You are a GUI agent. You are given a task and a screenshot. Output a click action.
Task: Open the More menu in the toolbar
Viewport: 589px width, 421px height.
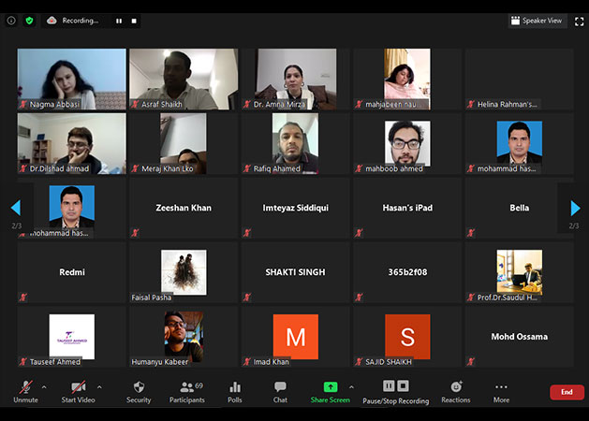pyautogui.click(x=501, y=391)
